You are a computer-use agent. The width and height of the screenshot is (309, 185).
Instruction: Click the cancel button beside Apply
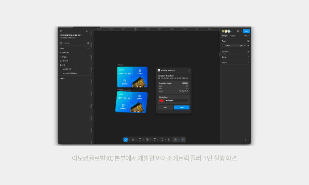click(x=166, y=107)
